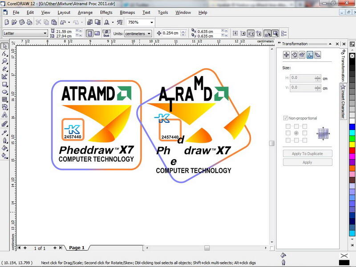Click the Import toolbar icon
This screenshot has height=267, width=356.
click(x=90, y=22)
